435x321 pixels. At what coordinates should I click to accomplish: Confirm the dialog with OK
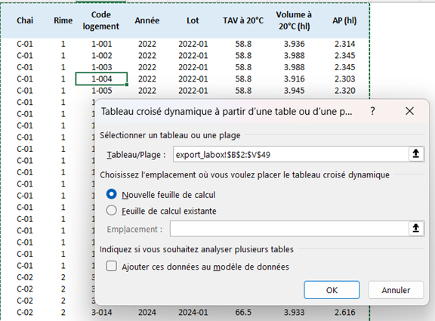coord(332,290)
